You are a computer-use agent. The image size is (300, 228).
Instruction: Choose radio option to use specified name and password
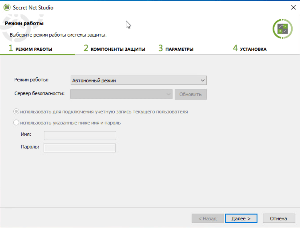click(x=17, y=123)
